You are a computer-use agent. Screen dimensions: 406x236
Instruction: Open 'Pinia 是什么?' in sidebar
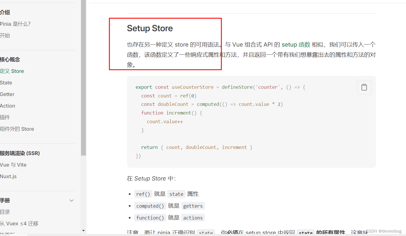[x=15, y=24]
